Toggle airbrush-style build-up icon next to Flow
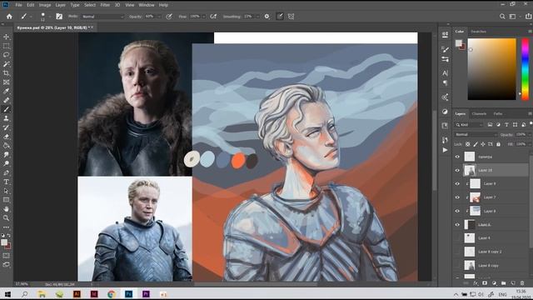Screen dimensions: 533x300 tap(213, 17)
